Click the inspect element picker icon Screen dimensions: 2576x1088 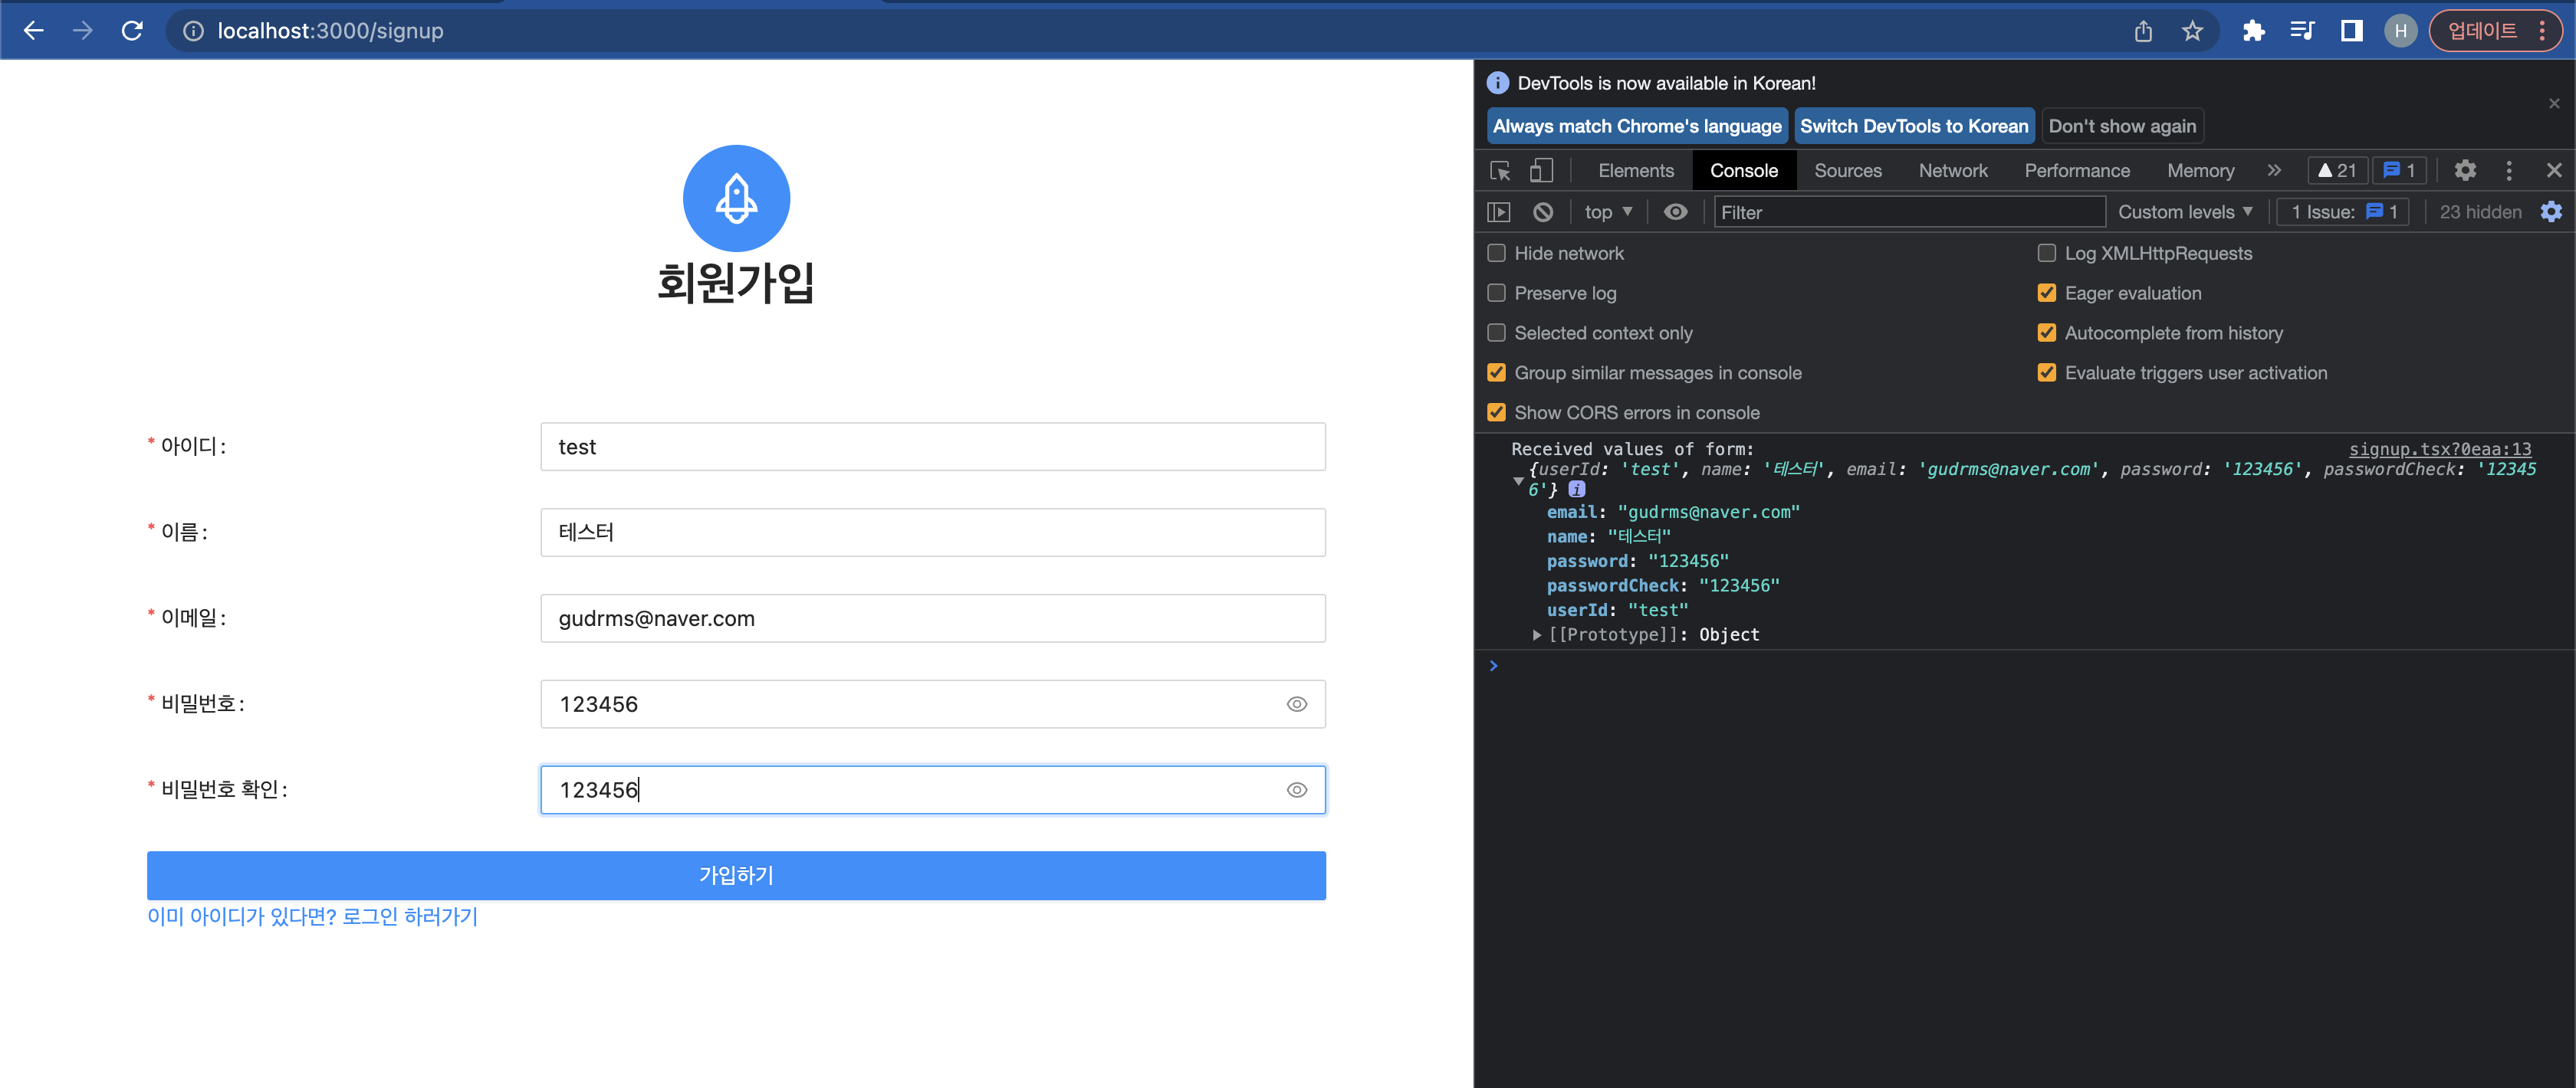1500,171
